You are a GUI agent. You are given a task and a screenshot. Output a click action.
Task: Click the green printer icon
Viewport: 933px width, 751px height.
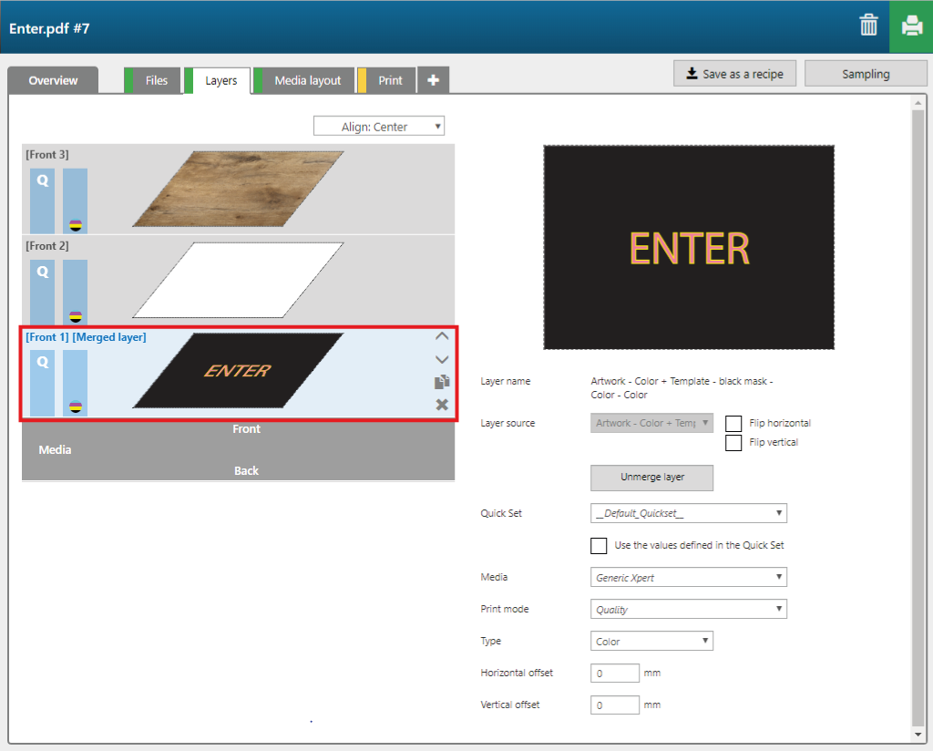click(911, 26)
